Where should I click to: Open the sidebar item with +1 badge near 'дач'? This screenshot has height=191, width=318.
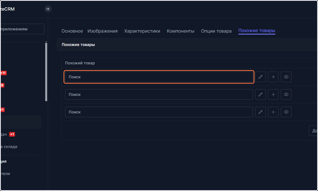click(x=8, y=134)
